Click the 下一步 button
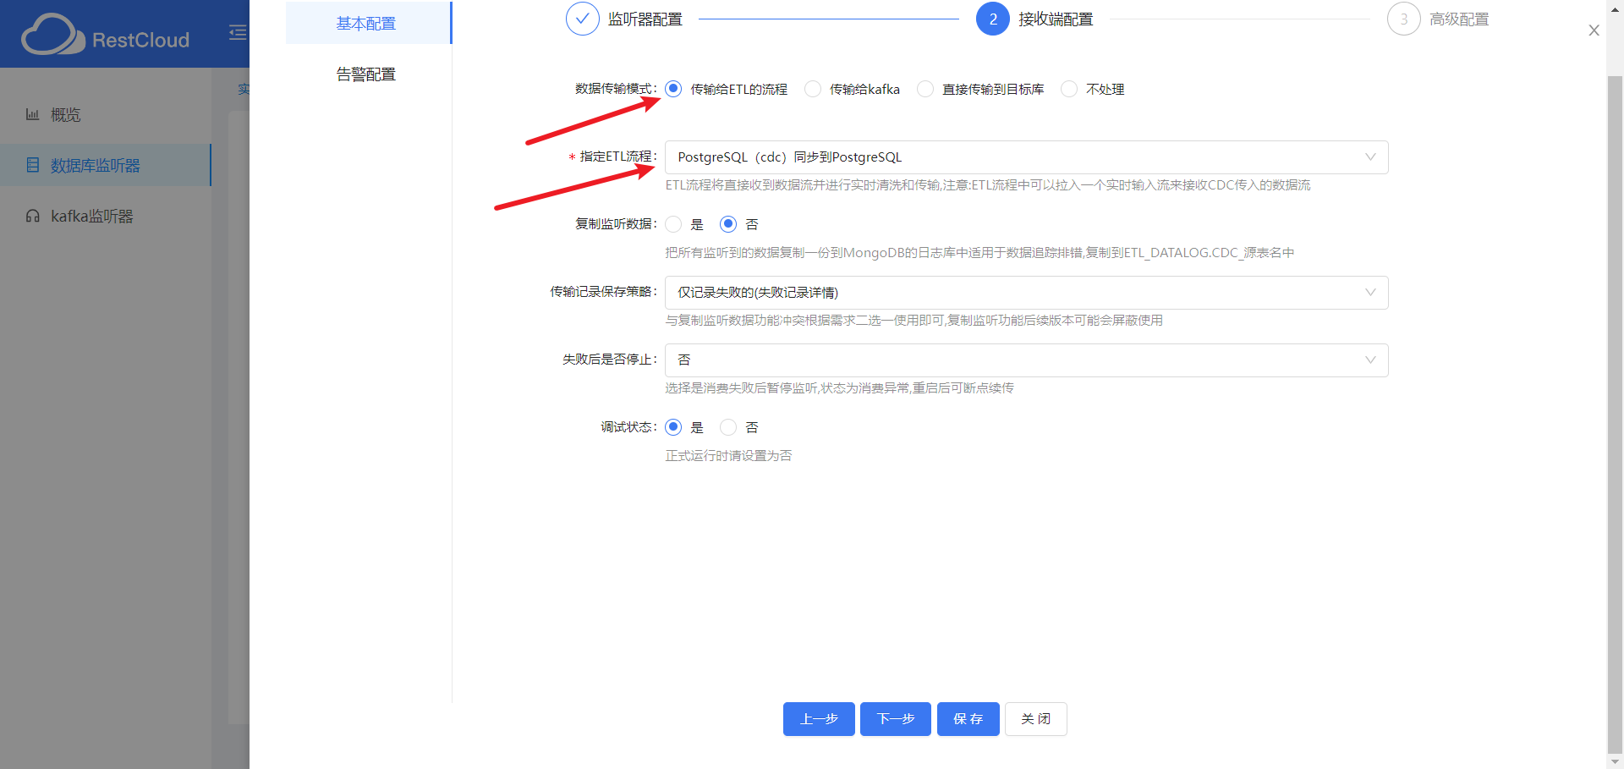Image resolution: width=1624 pixels, height=769 pixels. pyautogui.click(x=896, y=719)
